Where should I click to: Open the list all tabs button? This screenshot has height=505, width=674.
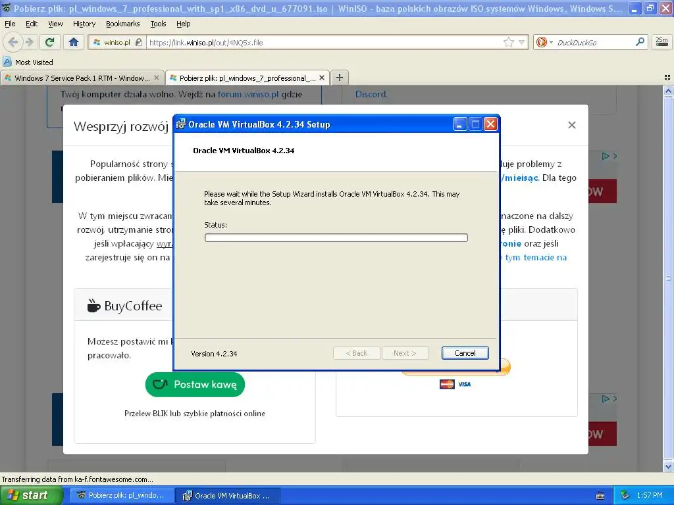[667, 78]
